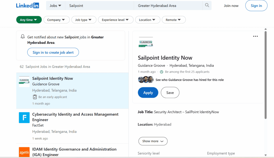Screen dimensions: 274x158
Task: Click the Sailpoint Identity Now details heading
Action: coord(165,58)
